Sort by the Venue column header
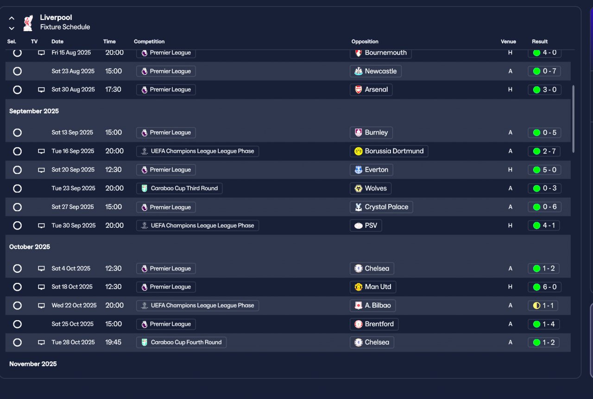Screen dimensions: 593x399 [x=508, y=42]
